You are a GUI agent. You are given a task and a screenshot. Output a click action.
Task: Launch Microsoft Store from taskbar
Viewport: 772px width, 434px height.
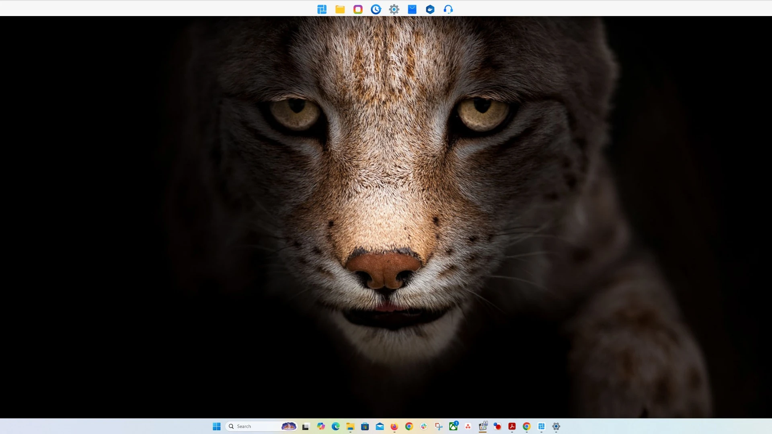click(x=365, y=426)
